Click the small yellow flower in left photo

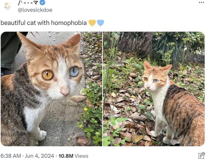85,109
